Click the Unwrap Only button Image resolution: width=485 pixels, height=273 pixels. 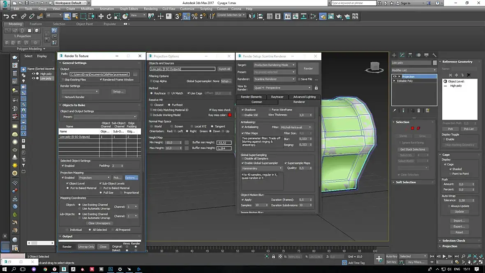(x=86, y=247)
